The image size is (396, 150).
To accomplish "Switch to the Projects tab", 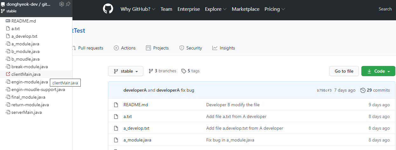I will pyautogui.click(x=157, y=48).
